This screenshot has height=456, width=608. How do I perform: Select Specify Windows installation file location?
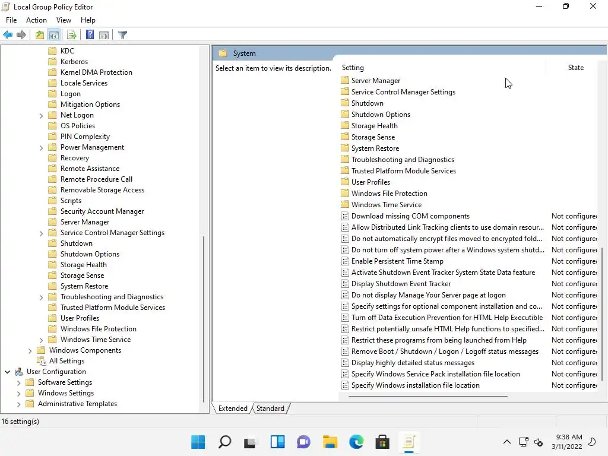[415, 385]
